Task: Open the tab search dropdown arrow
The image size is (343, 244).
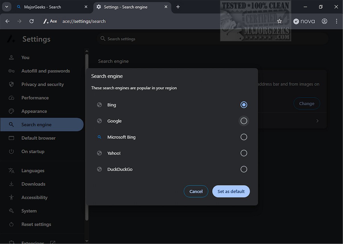Action: pyautogui.click(x=6, y=7)
